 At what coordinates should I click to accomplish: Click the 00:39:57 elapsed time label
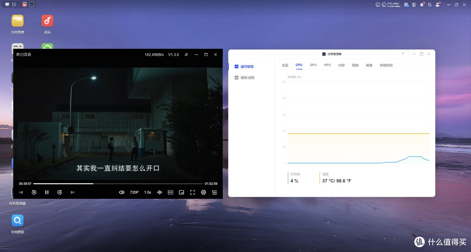click(25, 184)
